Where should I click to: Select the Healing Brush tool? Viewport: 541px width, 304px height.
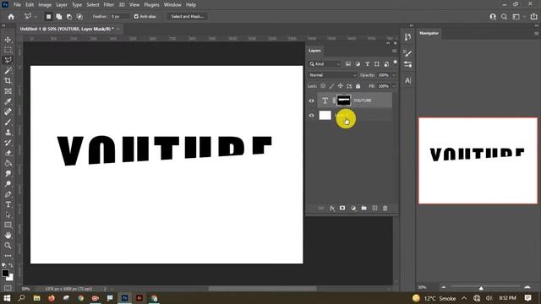coord(8,111)
